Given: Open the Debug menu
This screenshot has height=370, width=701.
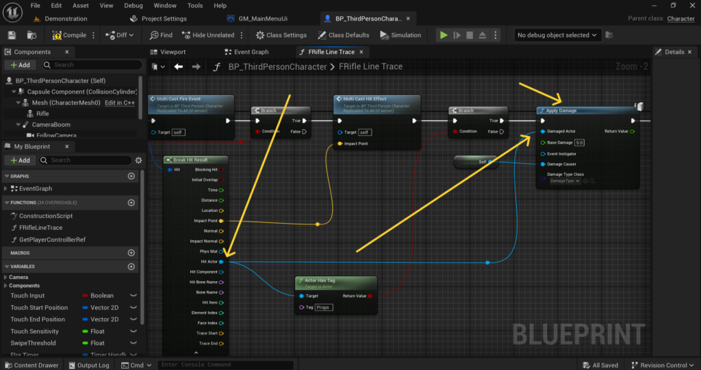Looking at the screenshot, I should point(133,5).
